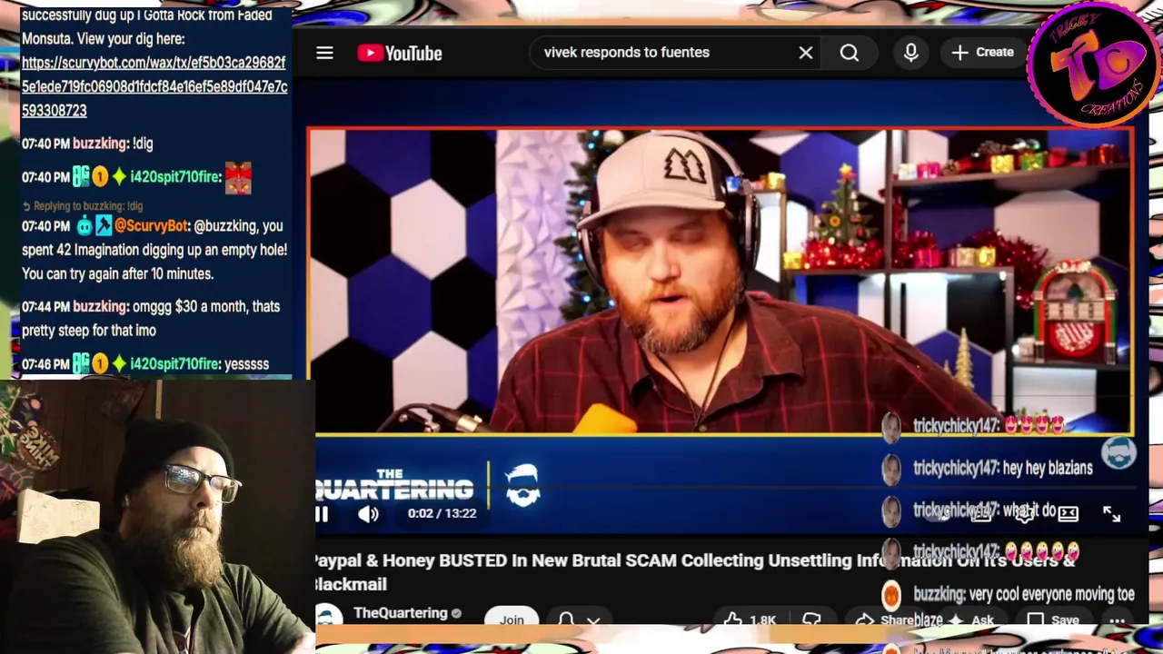Like the video with 1.8K likes
The image size is (1163, 654).
750,620
